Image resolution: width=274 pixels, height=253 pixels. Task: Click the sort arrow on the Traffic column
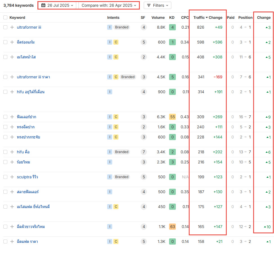point(206,17)
